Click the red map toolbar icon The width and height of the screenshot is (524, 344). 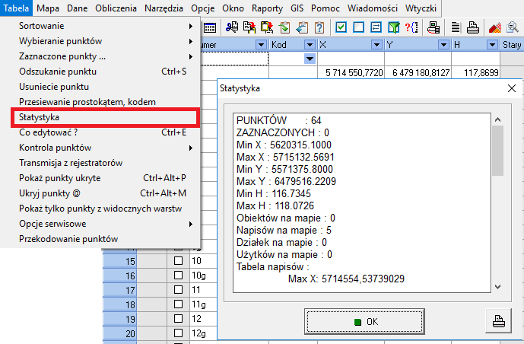click(495, 27)
